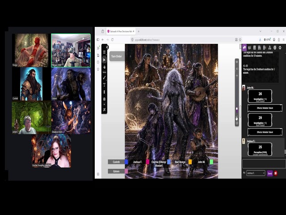Click the red B icon beside Send
This screenshot has width=286, height=215.
tap(276, 173)
